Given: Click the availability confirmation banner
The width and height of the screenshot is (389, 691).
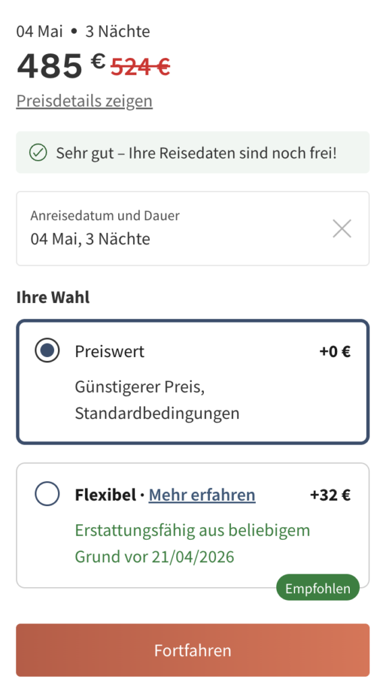Looking at the screenshot, I should click(192, 153).
